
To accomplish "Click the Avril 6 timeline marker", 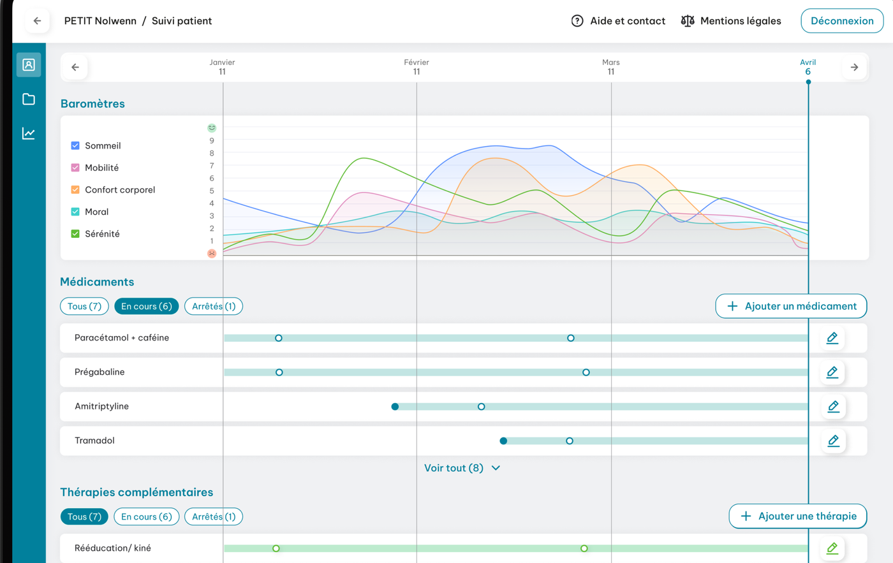I will 808,67.
